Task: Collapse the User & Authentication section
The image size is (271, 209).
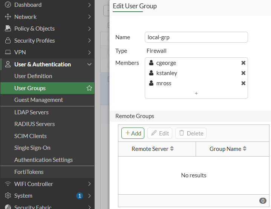Action: pos(89,65)
